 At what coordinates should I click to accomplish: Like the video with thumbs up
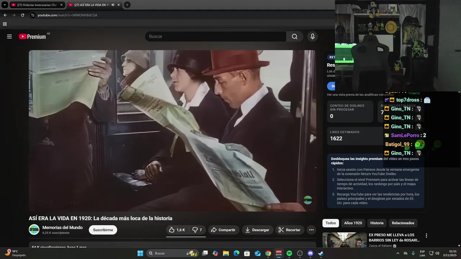click(x=177, y=230)
